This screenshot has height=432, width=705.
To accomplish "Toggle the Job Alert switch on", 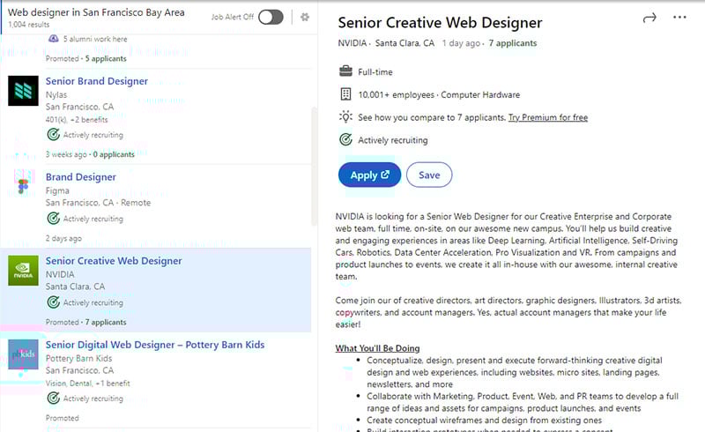I will (x=271, y=17).
